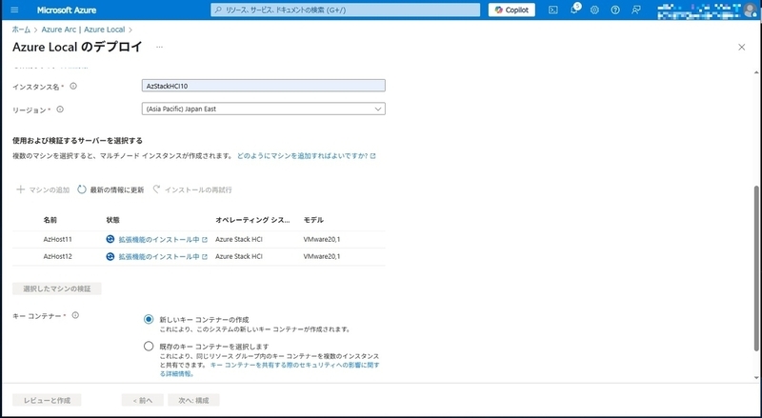Open the notifications bell
The image size is (762, 418).
[x=574, y=10]
